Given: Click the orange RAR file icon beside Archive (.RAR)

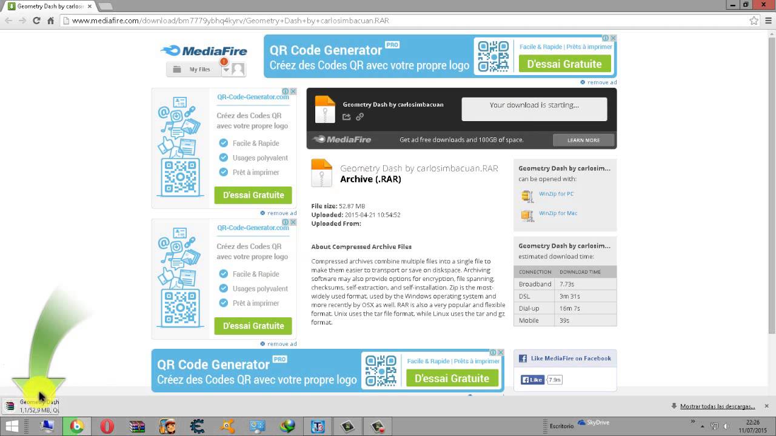Looking at the screenshot, I should (321, 173).
